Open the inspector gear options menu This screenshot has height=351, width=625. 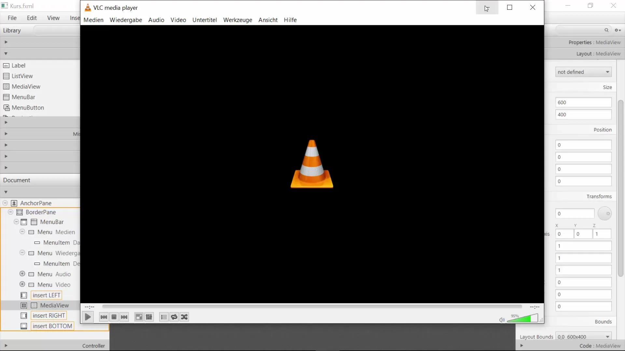click(x=618, y=30)
